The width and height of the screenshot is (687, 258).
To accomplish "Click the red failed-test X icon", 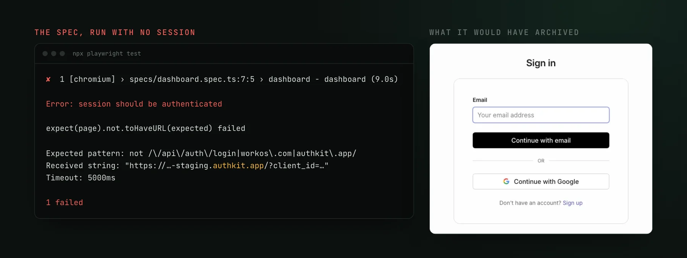I will click(x=48, y=79).
